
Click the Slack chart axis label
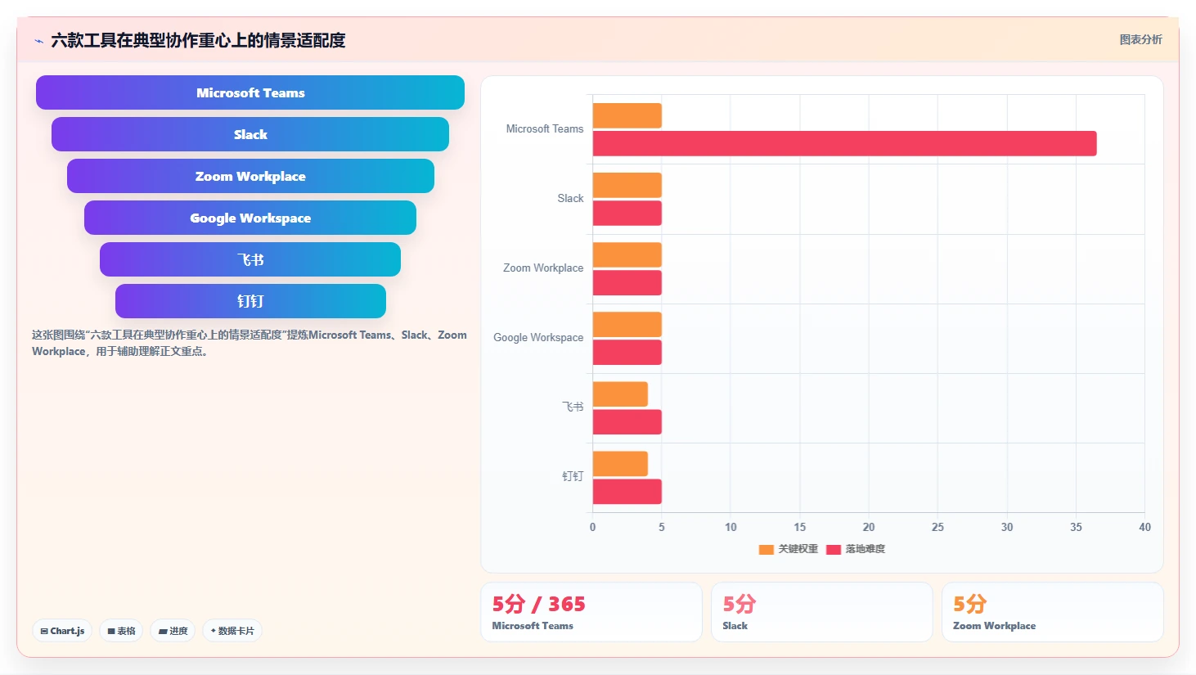coord(570,198)
